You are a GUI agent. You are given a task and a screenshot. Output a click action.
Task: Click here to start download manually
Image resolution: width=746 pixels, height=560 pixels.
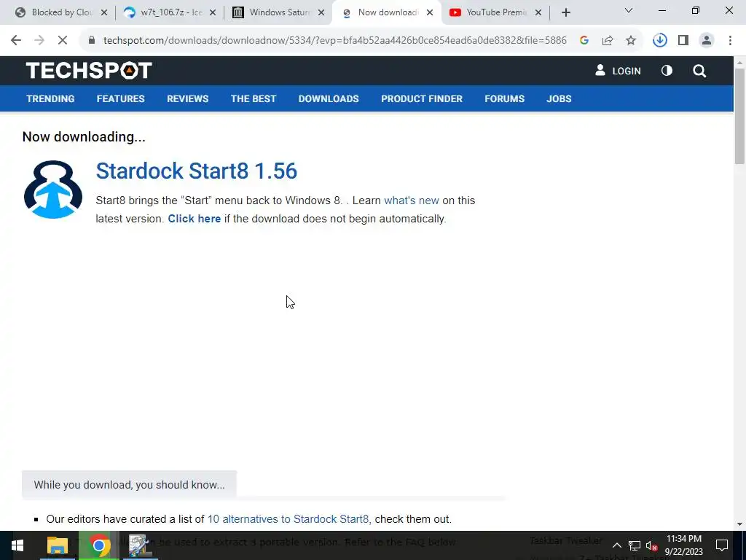pyautogui.click(x=194, y=219)
